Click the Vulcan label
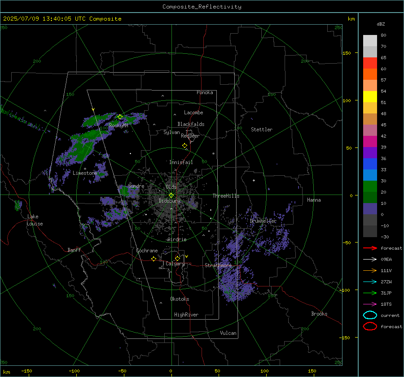404x377 pixels. tap(228, 333)
